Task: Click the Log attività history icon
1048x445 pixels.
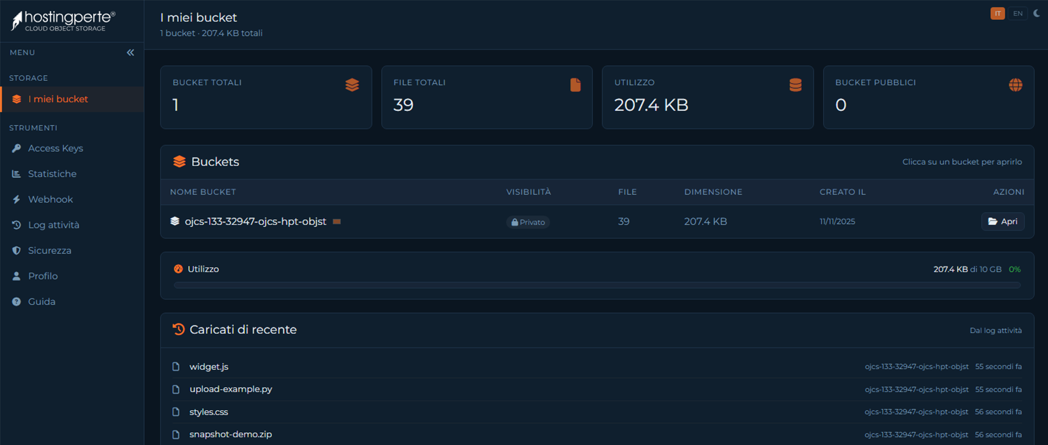Action: point(16,225)
